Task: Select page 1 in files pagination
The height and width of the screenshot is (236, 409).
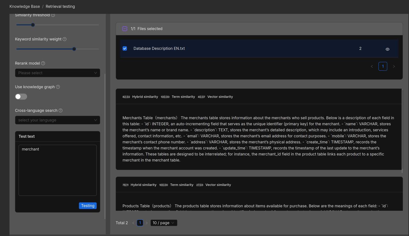Action: tap(382, 66)
